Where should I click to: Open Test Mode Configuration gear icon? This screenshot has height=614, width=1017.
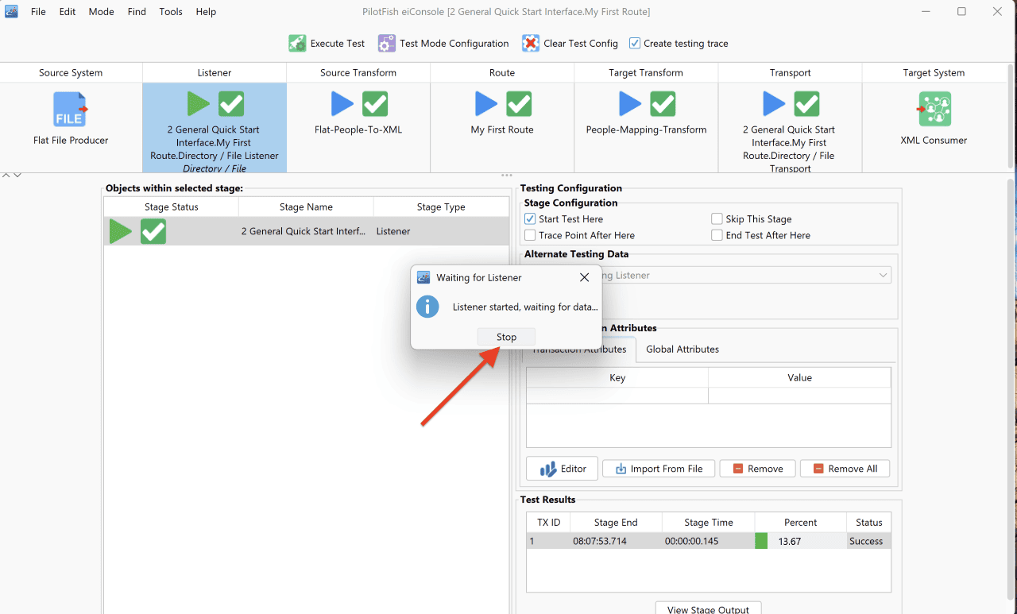386,44
